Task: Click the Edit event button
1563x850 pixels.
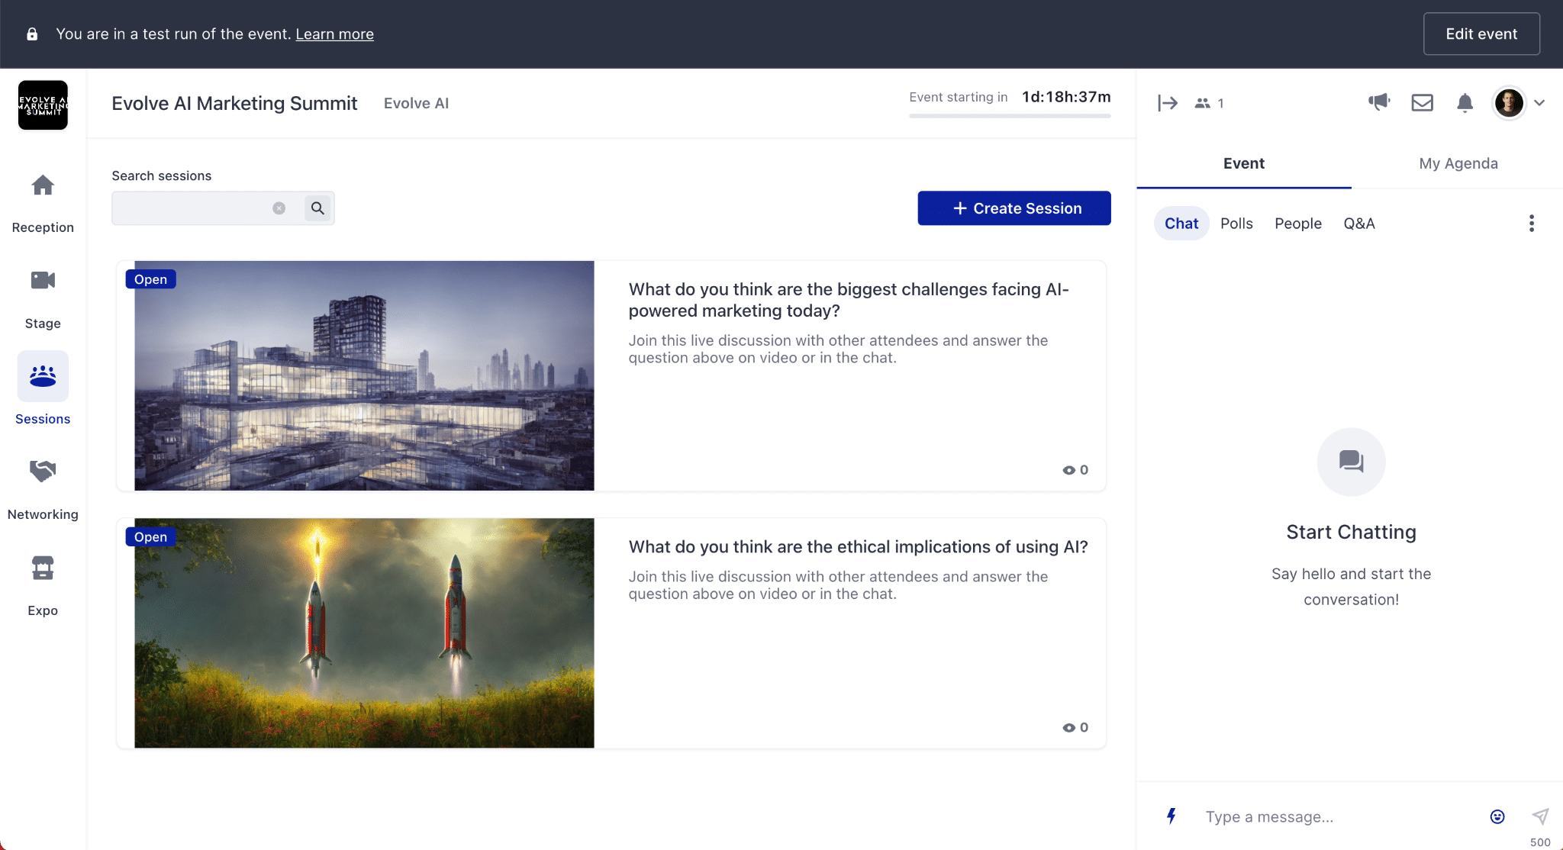Action: pyautogui.click(x=1481, y=34)
